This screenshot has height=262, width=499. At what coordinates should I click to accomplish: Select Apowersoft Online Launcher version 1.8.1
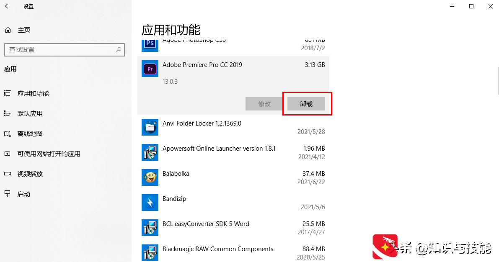233,152
